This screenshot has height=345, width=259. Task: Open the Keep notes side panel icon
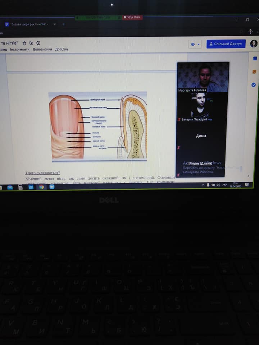coord(254,72)
